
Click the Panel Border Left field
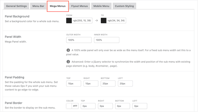tap(140, 106)
